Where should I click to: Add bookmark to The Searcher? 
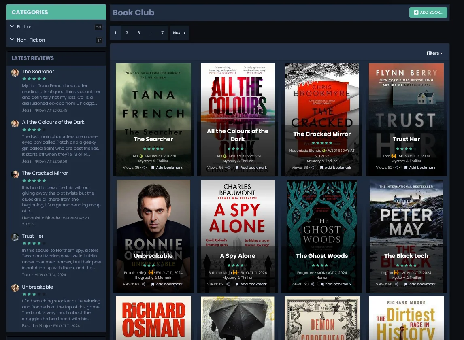[x=167, y=168]
